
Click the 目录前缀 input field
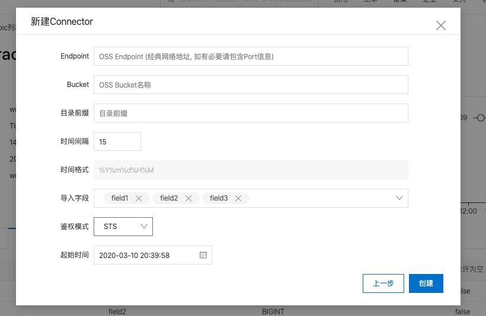[x=251, y=113]
